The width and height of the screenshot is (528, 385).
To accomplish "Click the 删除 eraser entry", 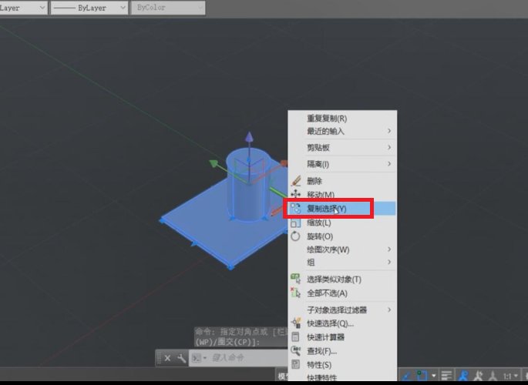I will point(342,181).
